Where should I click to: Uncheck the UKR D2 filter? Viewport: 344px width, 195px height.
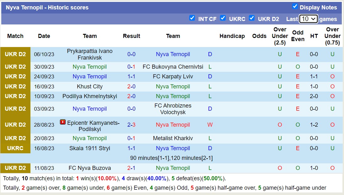[252, 18]
